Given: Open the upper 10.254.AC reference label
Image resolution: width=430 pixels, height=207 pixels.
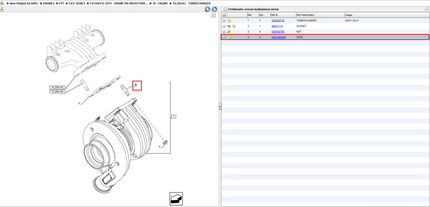Looking at the screenshot, I should coord(57,87).
